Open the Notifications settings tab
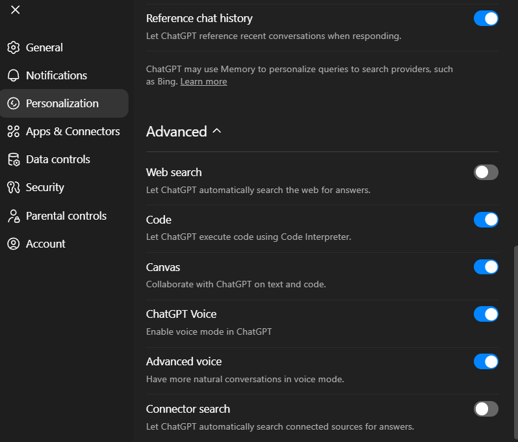518x442 pixels. tap(64, 75)
